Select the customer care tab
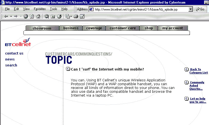This screenshot has height=125, width=209. (x=123, y=28)
